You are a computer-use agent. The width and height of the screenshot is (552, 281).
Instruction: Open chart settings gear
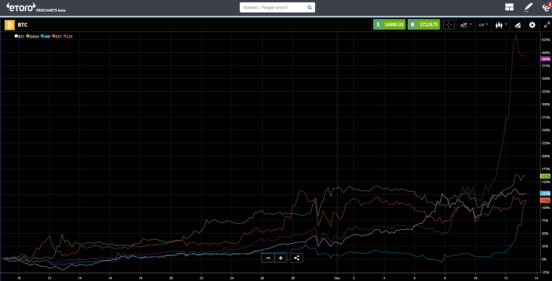532,25
